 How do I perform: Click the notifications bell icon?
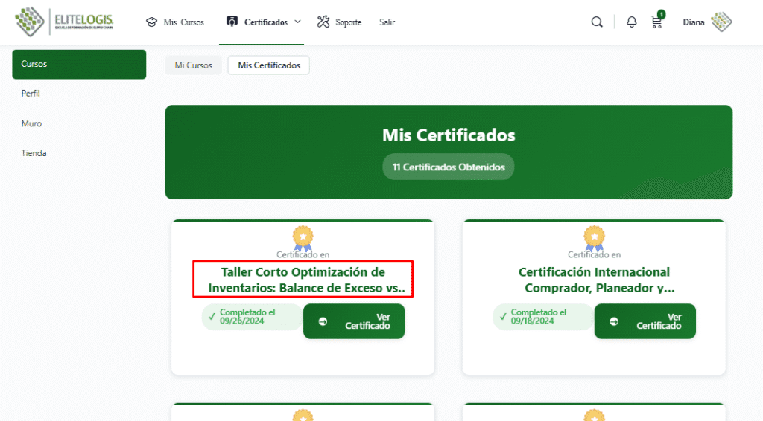tap(632, 22)
